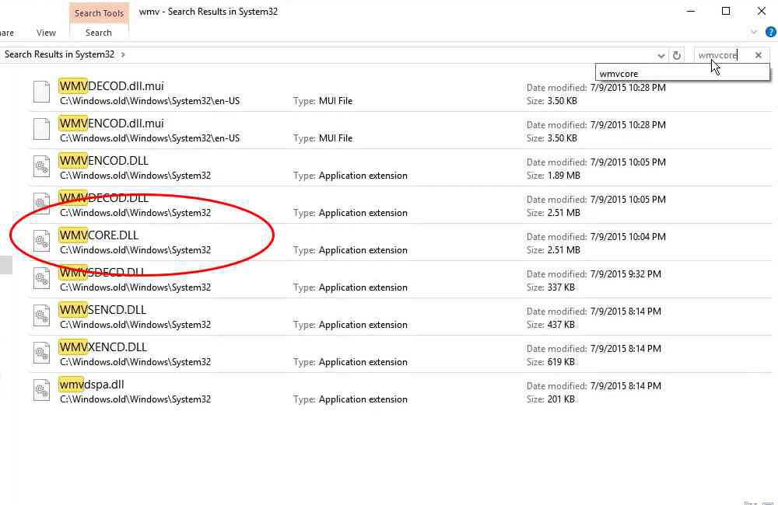Select the WMVXENCD.DLL gear file icon
The width and height of the screenshot is (778, 505).
pos(42,353)
